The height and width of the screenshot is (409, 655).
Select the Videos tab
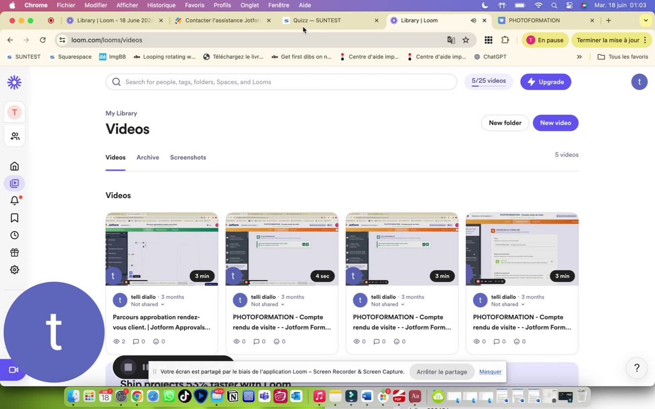click(x=116, y=157)
